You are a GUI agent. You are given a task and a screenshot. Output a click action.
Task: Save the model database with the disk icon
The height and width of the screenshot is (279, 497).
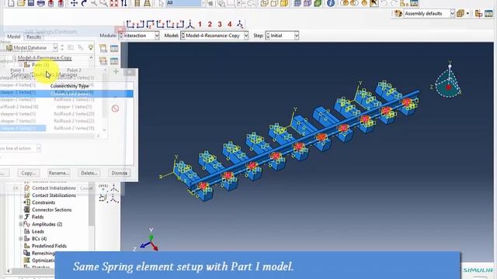[31, 3]
